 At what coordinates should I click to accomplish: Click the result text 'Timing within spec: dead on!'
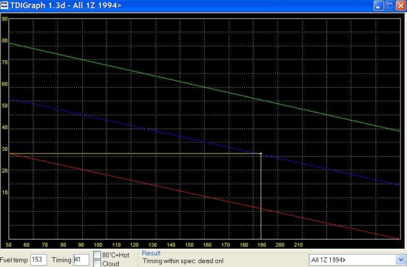182,261
